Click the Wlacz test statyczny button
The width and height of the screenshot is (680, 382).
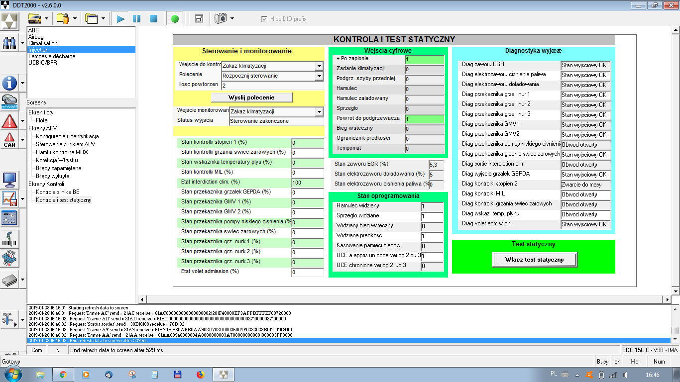[x=534, y=260]
